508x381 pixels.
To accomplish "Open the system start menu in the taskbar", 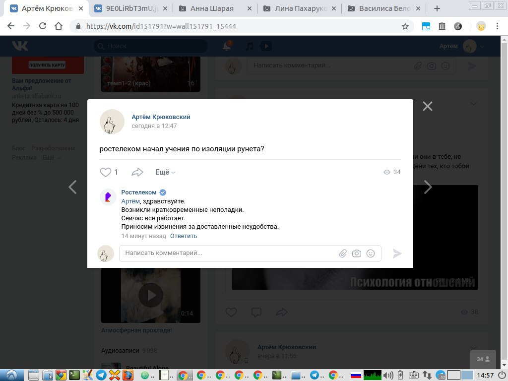I will 12,375.
